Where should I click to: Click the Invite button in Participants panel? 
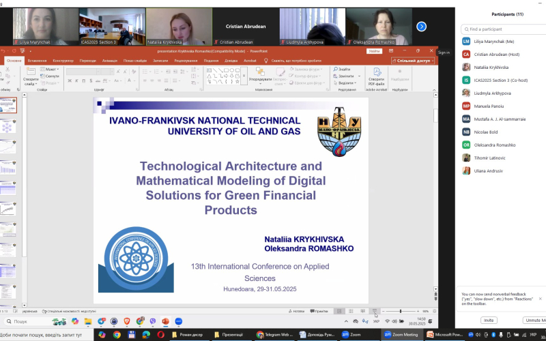tap(489, 320)
